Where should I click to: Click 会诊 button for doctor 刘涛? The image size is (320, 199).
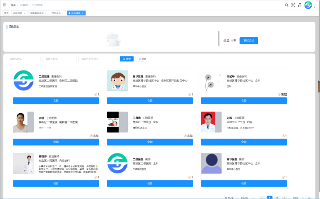[x=243, y=142]
